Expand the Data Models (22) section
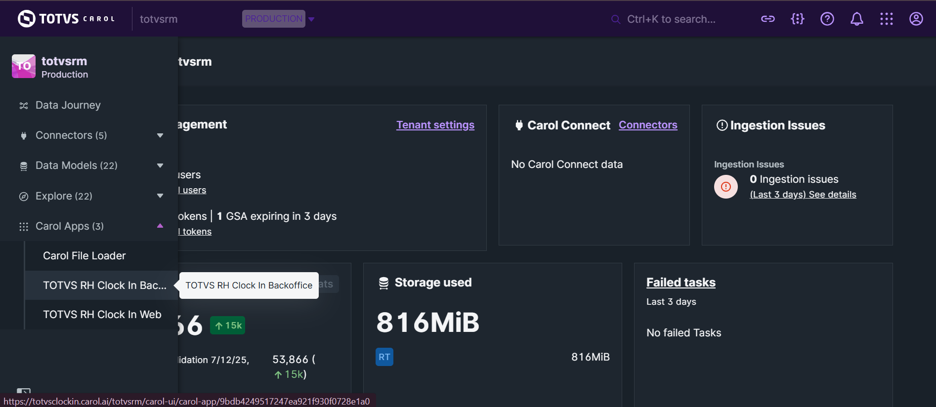This screenshot has width=936, height=407. tap(160, 165)
